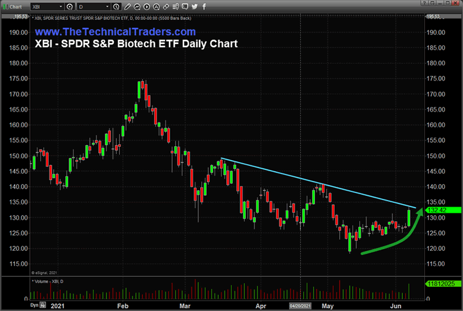This screenshot has width=463, height=311.
Task: Click the icon next to Dyn
Action: tap(43, 305)
